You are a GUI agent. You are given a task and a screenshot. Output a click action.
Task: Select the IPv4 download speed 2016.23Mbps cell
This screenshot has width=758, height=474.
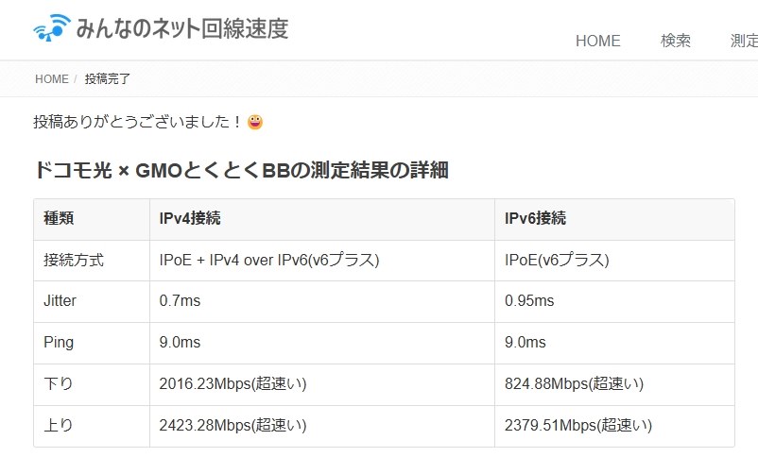coord(322,384)
